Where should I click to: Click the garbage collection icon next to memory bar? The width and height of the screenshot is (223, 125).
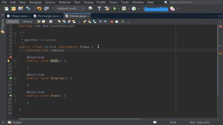(x=172, y=9)
